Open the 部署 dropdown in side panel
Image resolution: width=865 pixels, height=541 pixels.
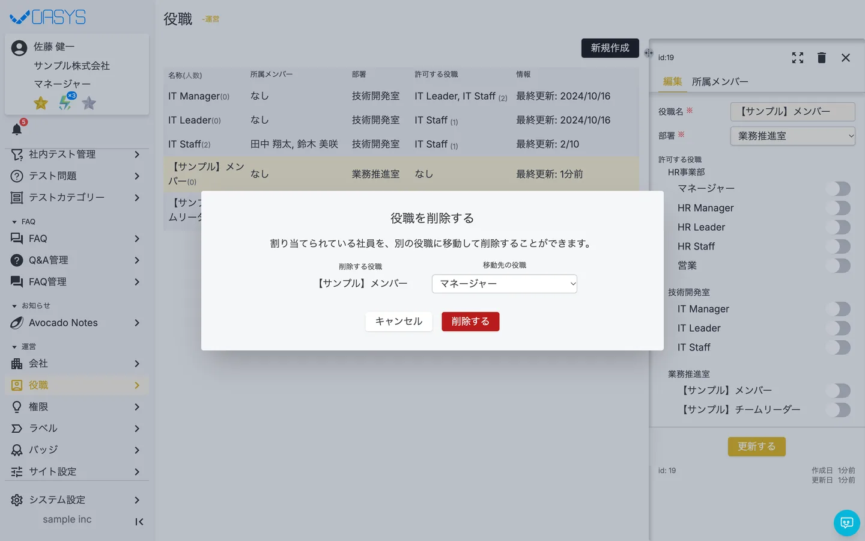point(793,136)
